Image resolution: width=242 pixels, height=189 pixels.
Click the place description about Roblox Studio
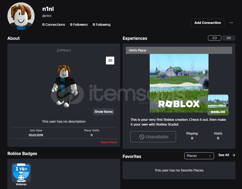tap(178, 122)
